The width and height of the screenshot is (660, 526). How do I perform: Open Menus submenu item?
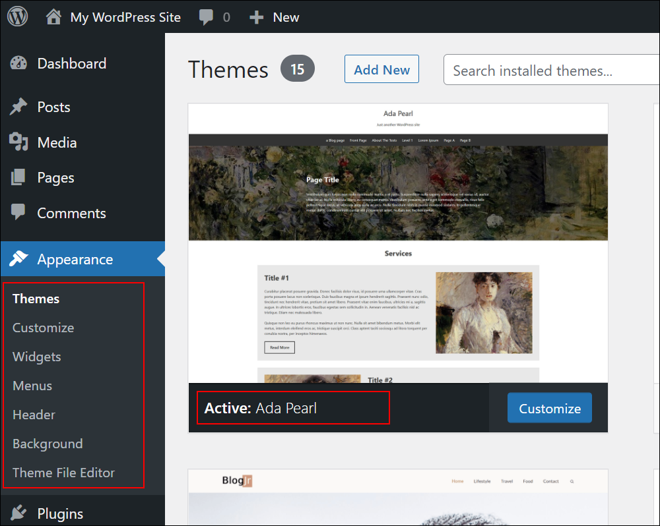click(32, 386)
